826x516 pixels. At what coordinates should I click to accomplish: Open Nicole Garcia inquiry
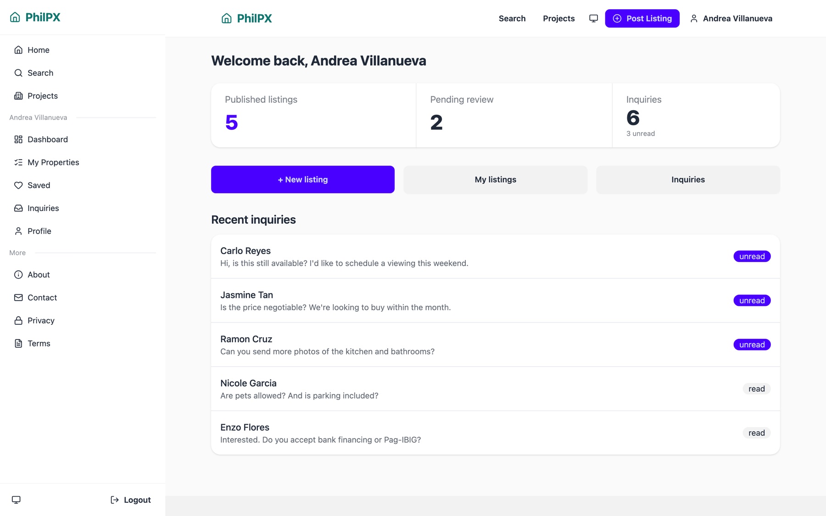[496, 388]
